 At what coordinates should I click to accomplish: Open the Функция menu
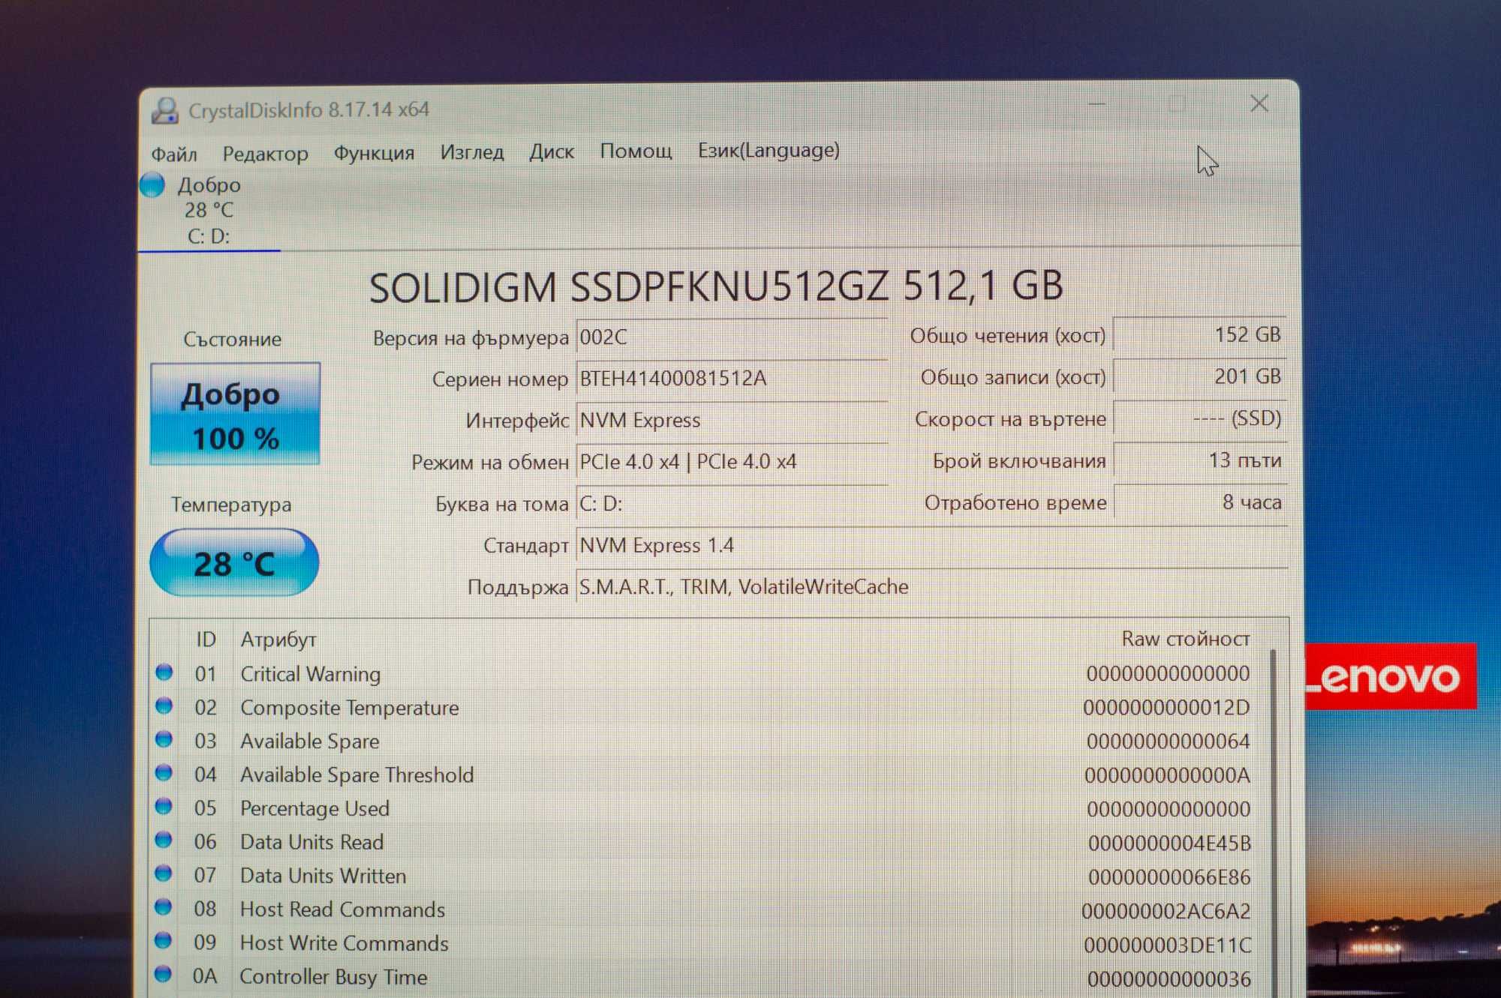(374, 154)
